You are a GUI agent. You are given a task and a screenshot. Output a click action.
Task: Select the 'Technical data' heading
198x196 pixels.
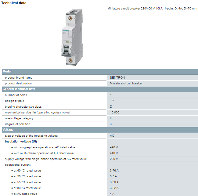point(14,3)
